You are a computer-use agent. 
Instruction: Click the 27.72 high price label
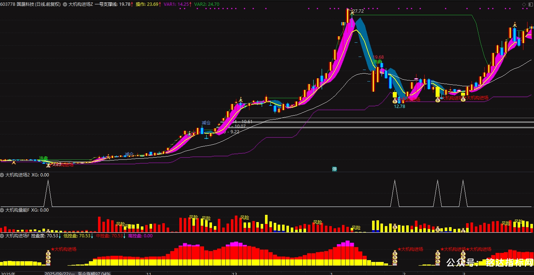[x=358, y=12]
